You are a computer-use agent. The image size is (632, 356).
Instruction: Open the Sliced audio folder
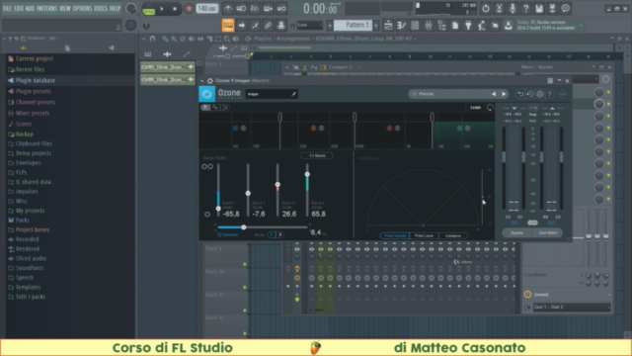(x=31, y=258)
